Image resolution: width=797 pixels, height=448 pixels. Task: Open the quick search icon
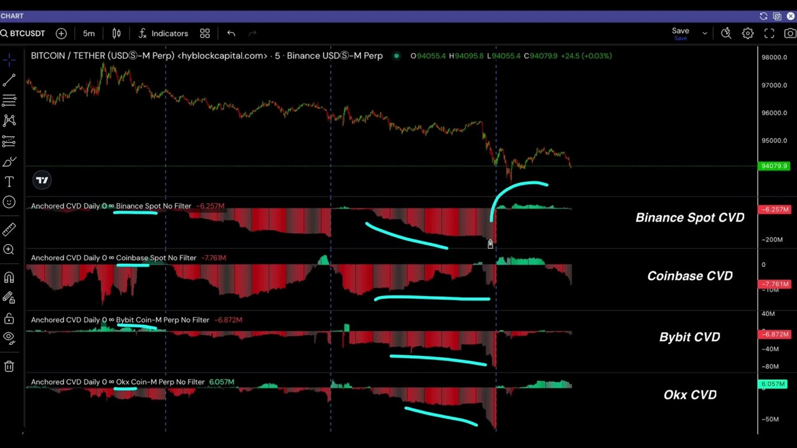[x=726, y=34]
